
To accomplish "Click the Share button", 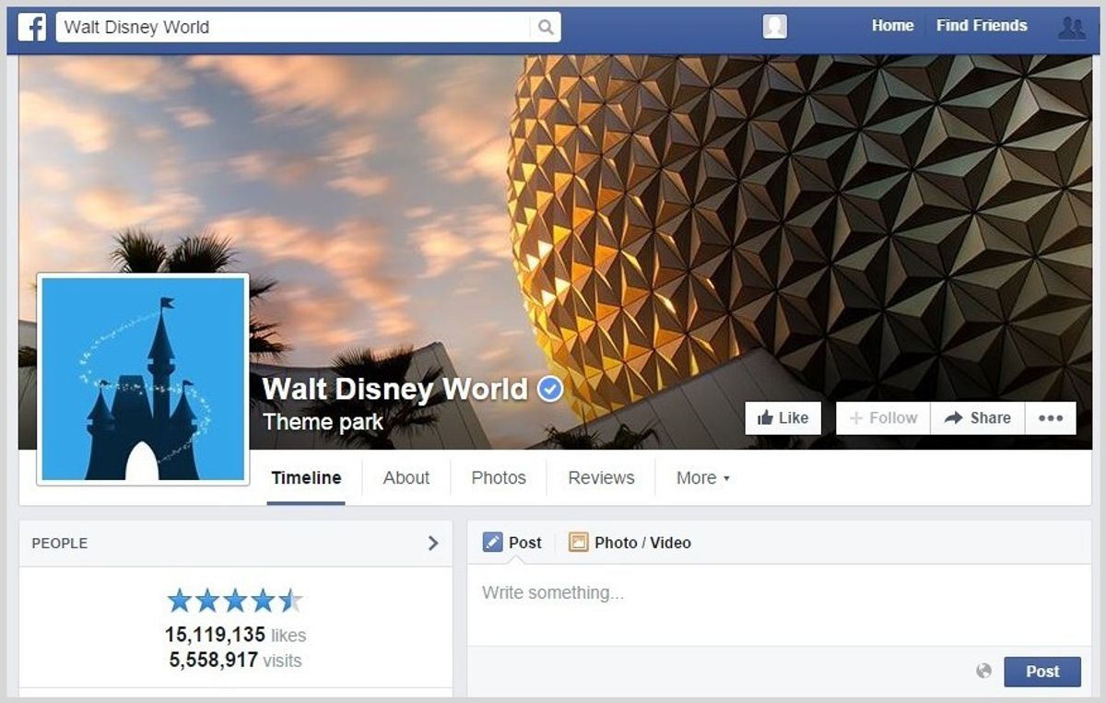I will point(977,418).
